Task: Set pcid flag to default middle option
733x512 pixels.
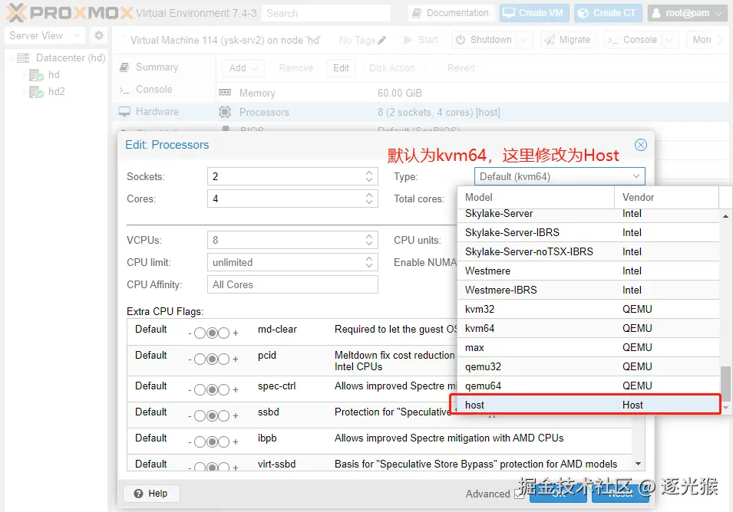Action: [x=212, y=359]
